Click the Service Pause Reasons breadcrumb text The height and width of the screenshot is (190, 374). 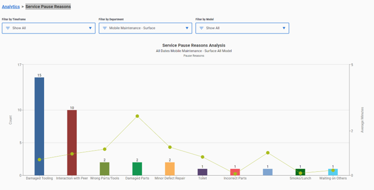pyautogui.click(x=48, y=7)
